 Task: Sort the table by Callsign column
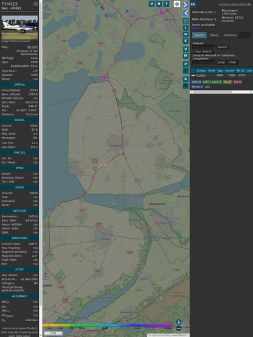tap(201, 71)
